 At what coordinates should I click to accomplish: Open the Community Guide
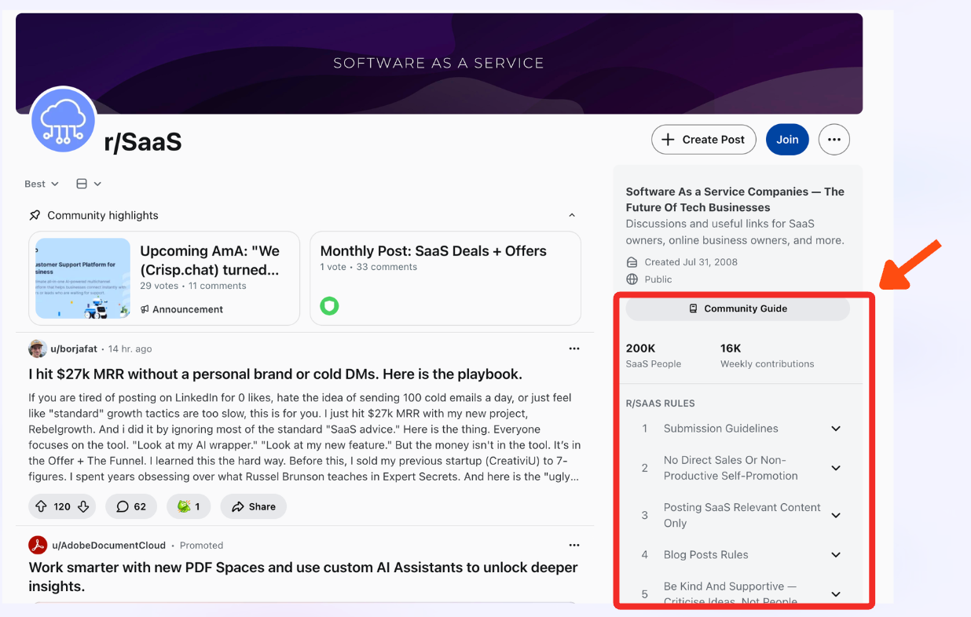coord(738,308)
